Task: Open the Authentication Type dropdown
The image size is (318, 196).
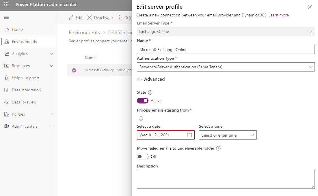Action: 226,67
